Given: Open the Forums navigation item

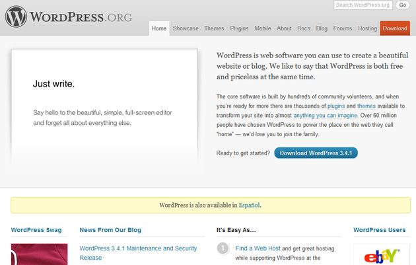Looking at the screenshot, I should pos(342,28).
